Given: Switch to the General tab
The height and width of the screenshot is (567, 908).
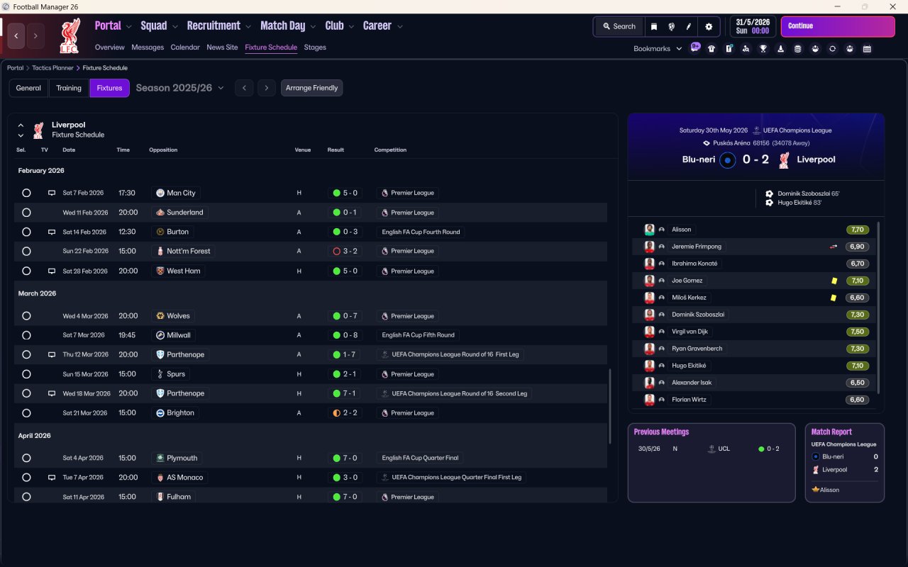Looking at the screenshot, I should coord(28,88).
